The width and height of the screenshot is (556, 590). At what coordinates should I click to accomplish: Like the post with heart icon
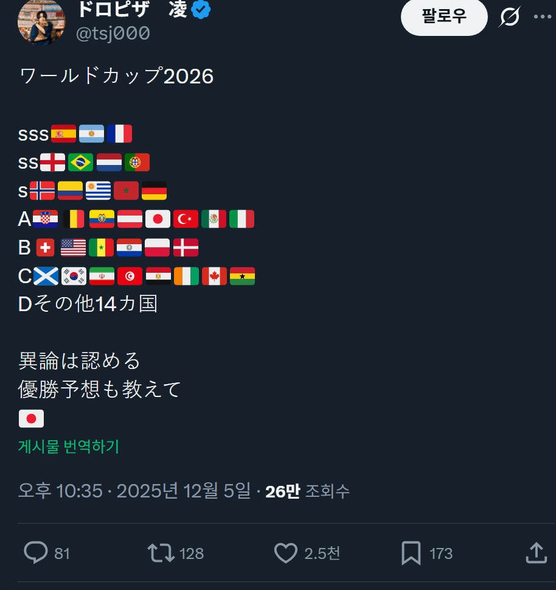pyautogui.click(x=285, y=553)
